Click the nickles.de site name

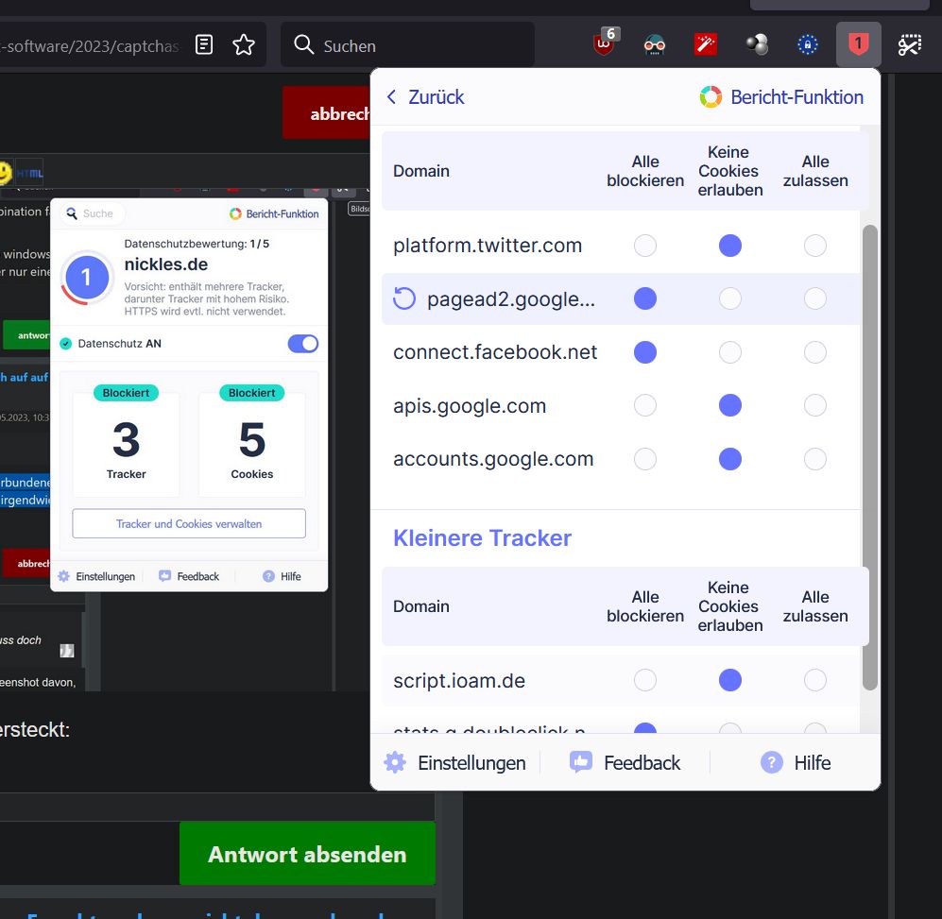coord(165,264)
